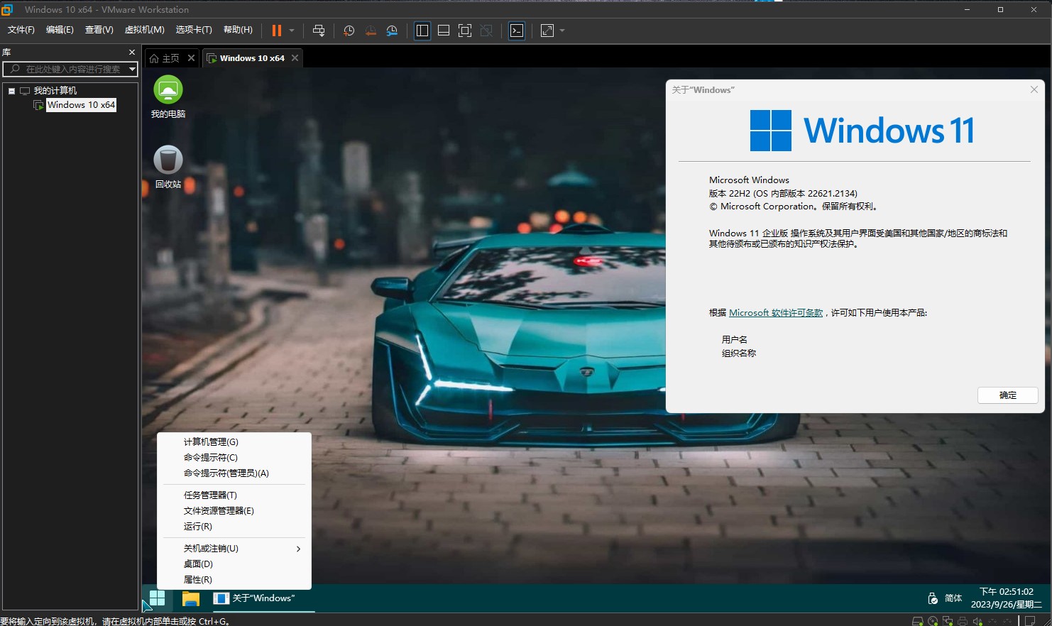This screenshot has width=1052, height=626.
Task: Open the 选项卡(T) menu
Action: tap(194, 30)
